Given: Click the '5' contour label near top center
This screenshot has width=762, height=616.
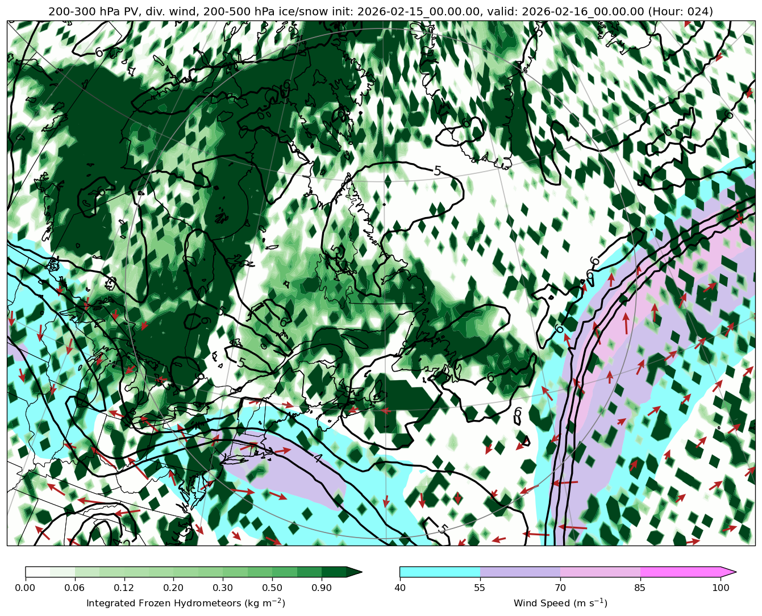Looking at the screenshot, I should coord(437,170).
